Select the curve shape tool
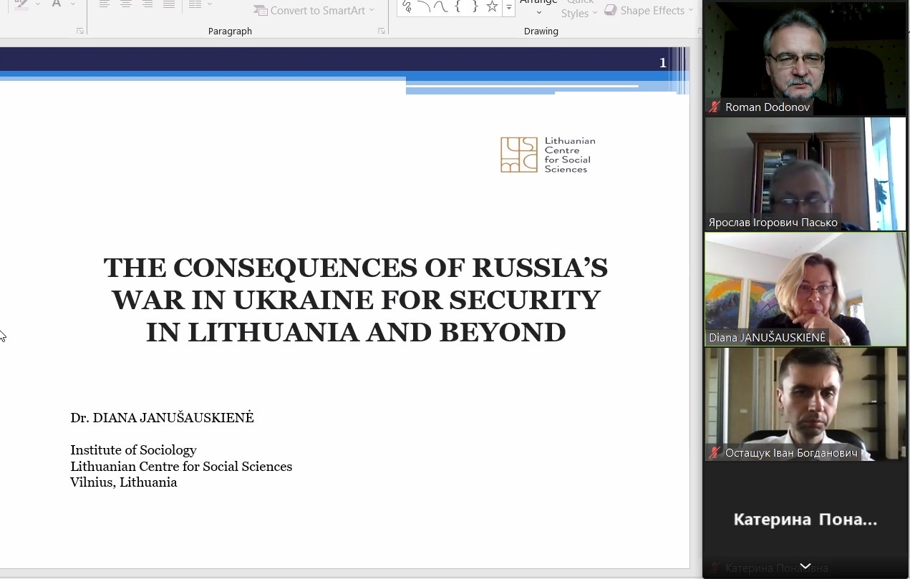The height and width of the screenshot is (579, 910). (440, 7)
